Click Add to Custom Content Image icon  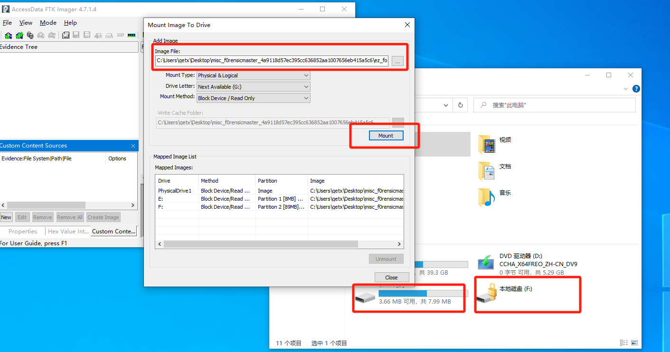pos(98,35)
